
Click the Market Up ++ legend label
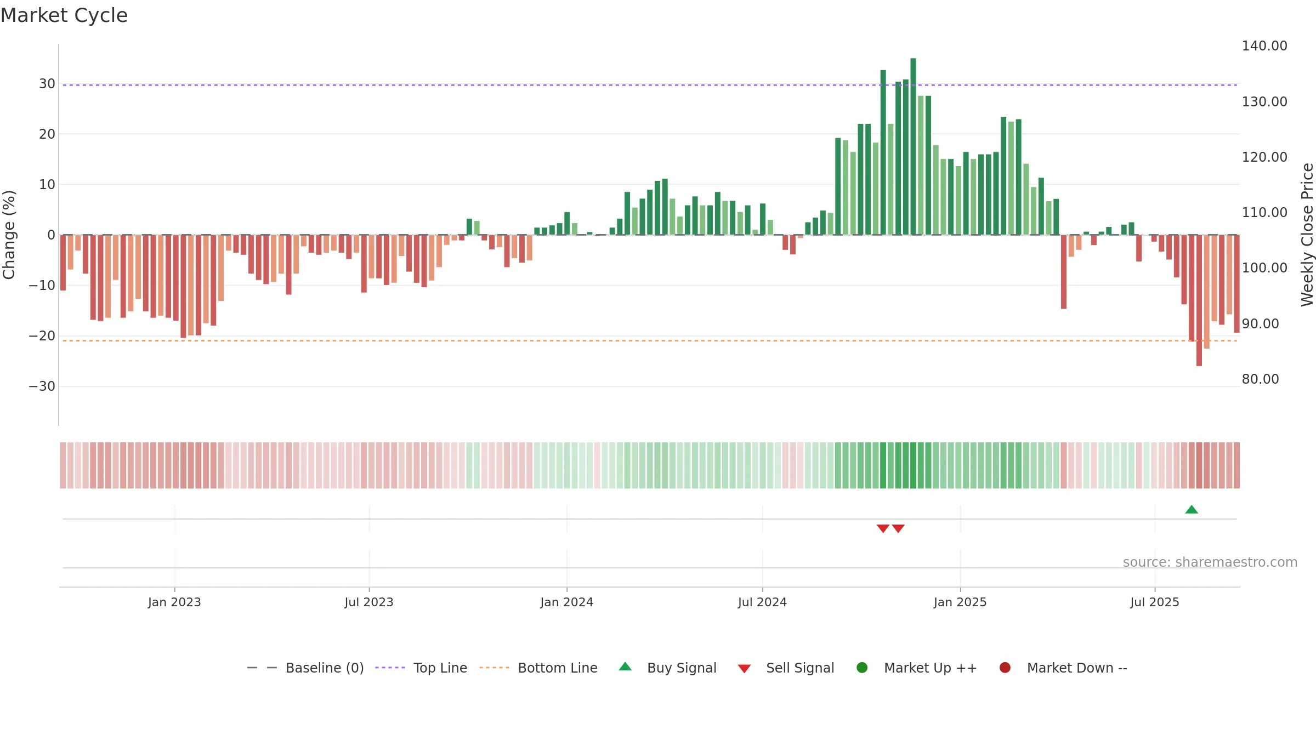pyautogui.click(x=931, y=668)
